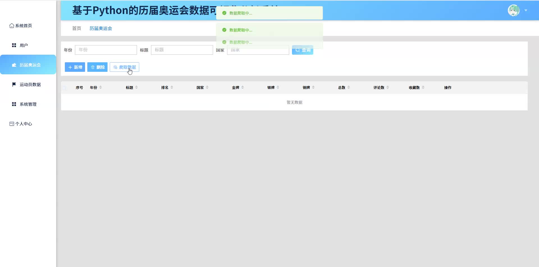Focus the 标题 search input
The image size is (539, 267).
(x=182, y=50)
